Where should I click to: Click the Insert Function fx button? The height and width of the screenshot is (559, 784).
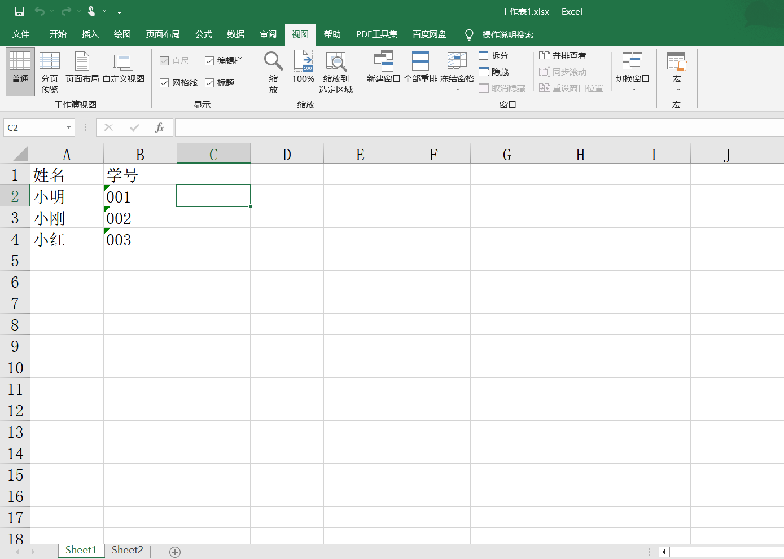click(160, 127)
